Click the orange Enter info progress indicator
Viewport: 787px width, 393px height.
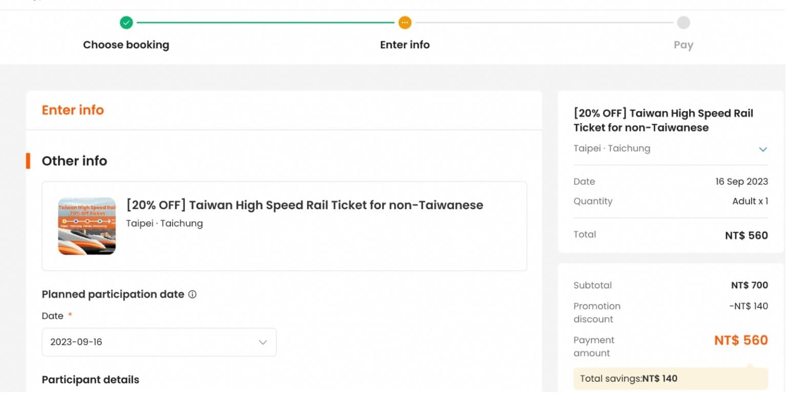[405, 23]
